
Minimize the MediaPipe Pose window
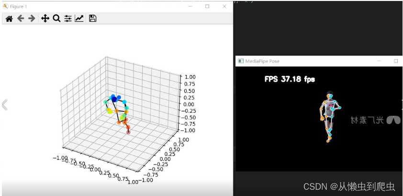[379, 61]
